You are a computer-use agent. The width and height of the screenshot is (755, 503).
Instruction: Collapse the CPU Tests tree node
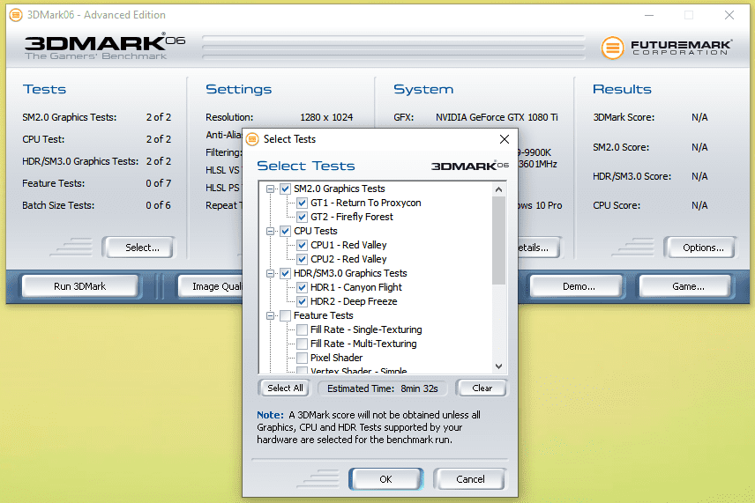click(271, 232)
